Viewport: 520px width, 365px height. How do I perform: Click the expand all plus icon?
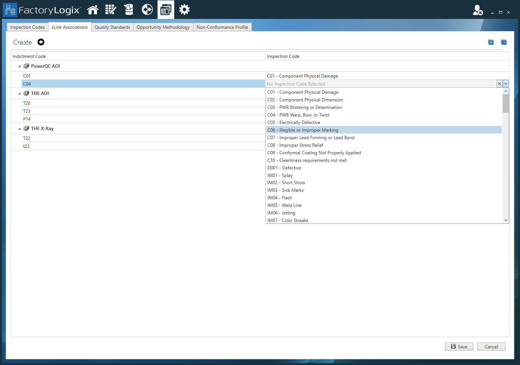[491, 42]
